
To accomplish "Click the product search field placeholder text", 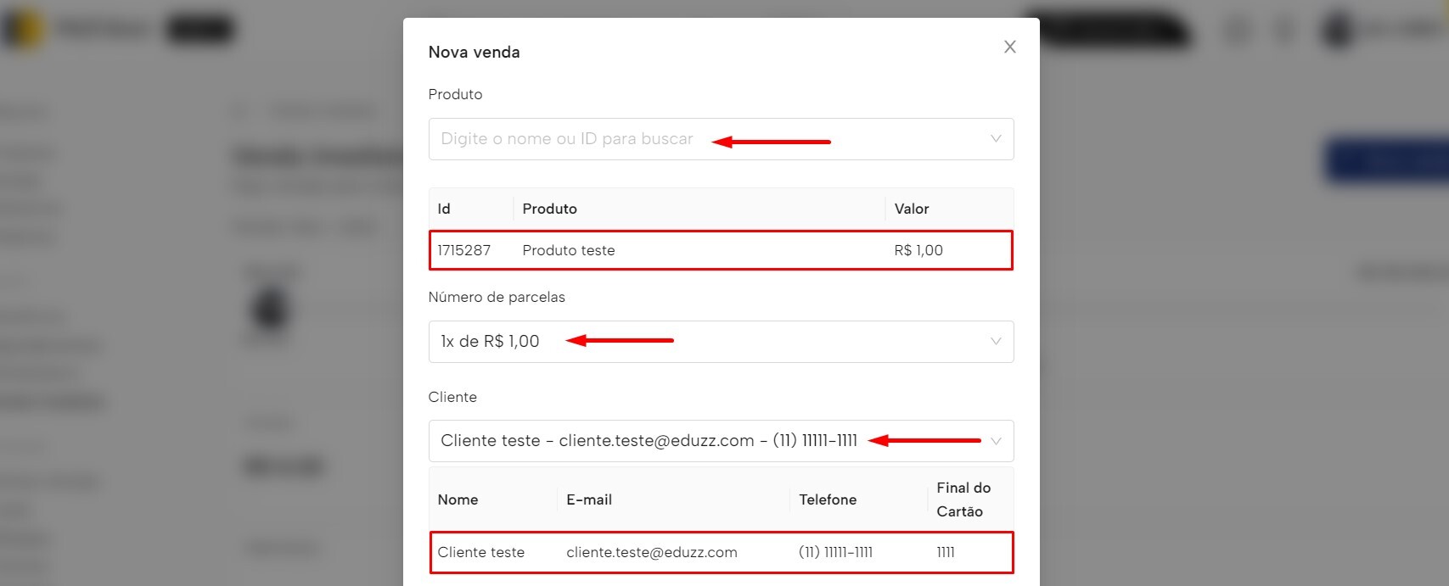I will coord(566,139).
